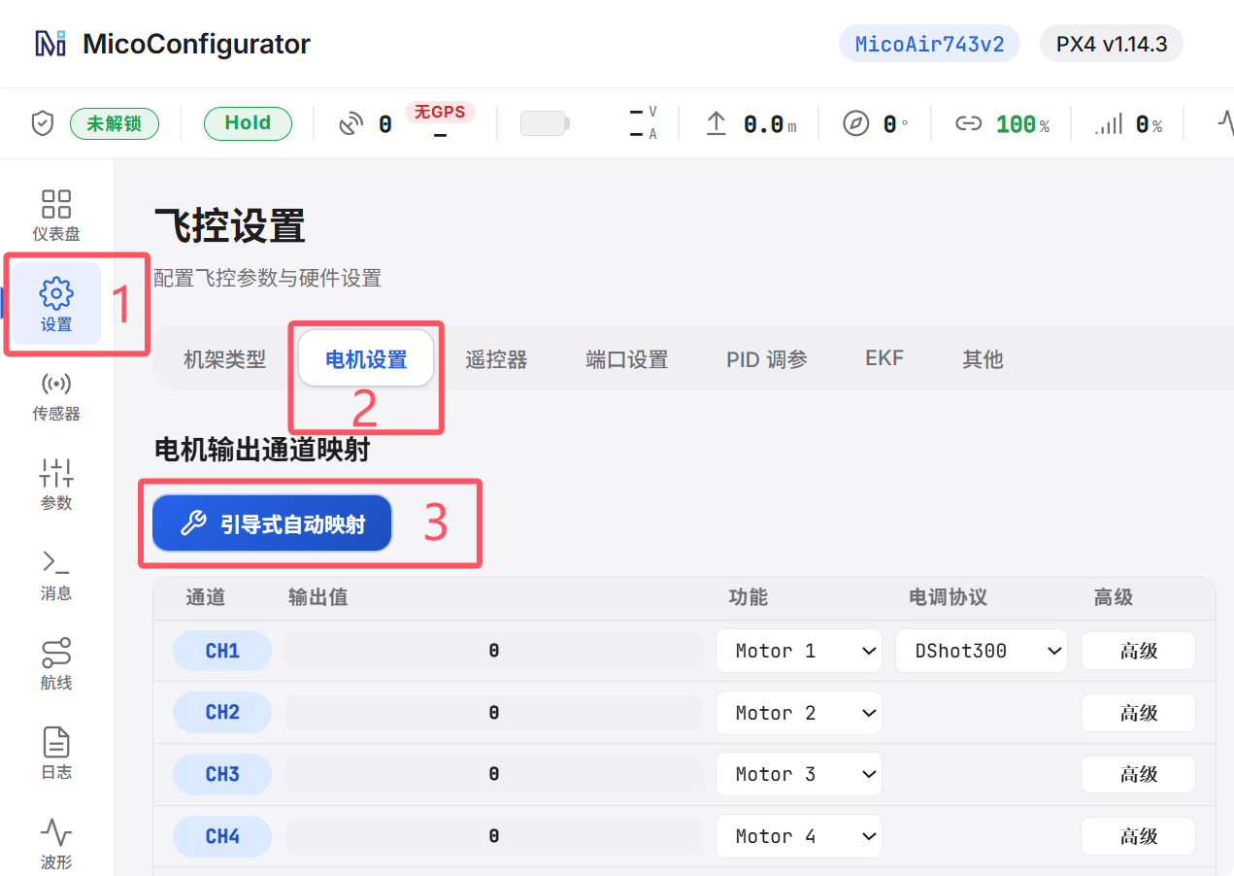The image size is (1234, 876).
Task: Select the 设置 gear icon in sidebar
Action: (56, 293)
